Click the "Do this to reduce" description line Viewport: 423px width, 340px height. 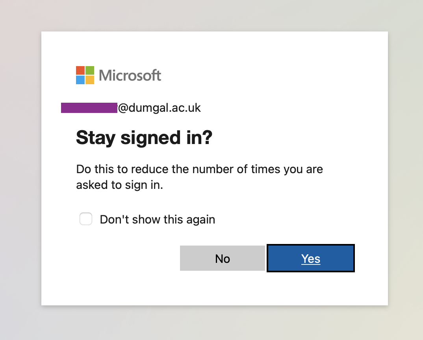(199, 169)
